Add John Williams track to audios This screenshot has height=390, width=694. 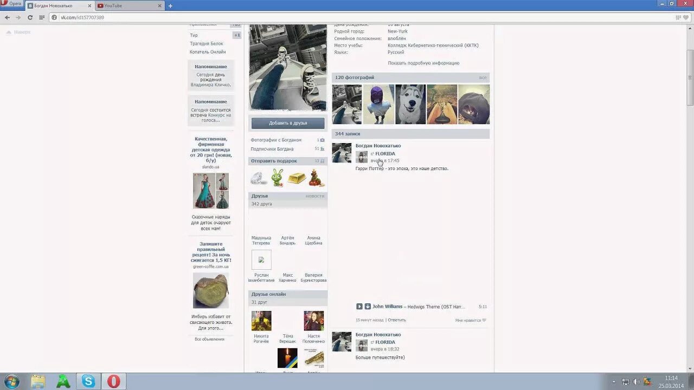(368, 307)
